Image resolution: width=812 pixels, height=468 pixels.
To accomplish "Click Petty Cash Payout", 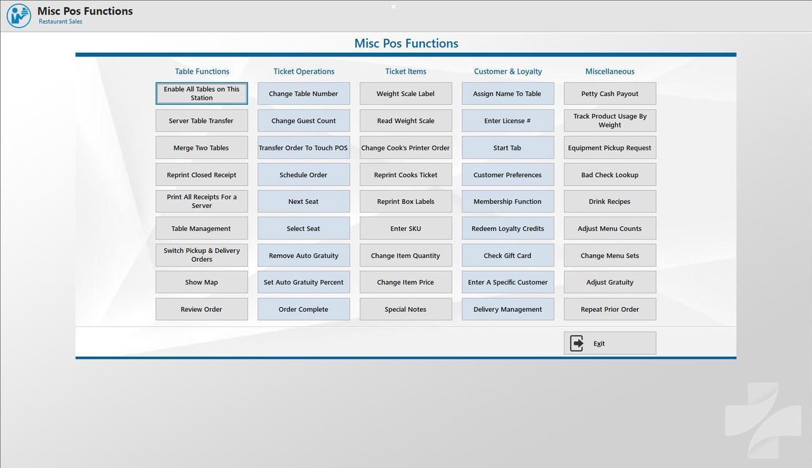I will pos(610,93).
